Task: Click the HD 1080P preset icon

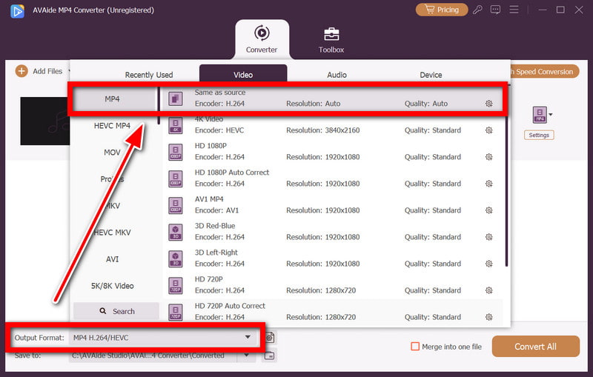Action: 176,153
